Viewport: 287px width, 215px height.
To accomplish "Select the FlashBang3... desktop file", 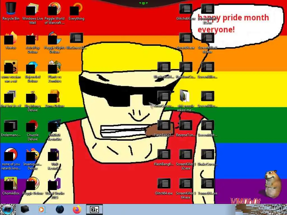I will [164, 128].
